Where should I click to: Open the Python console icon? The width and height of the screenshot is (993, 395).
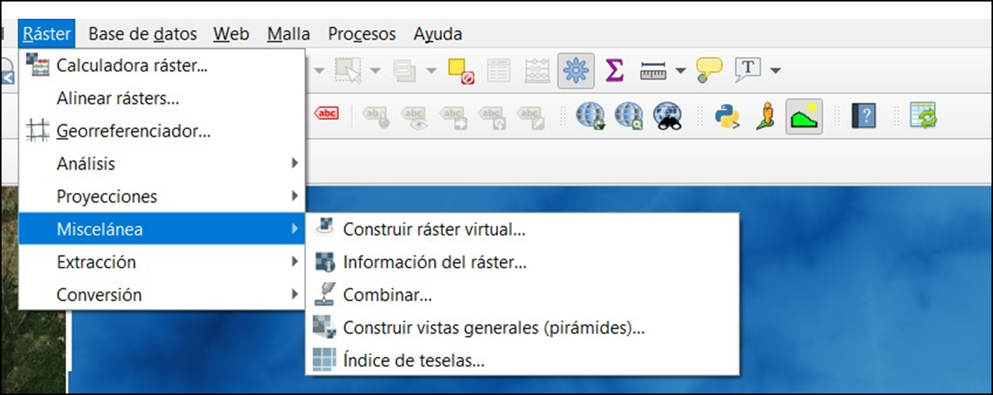727,117
